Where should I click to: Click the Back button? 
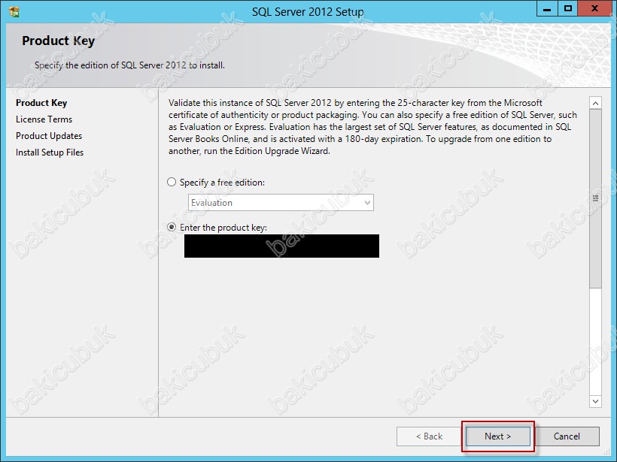pos(430,436)
